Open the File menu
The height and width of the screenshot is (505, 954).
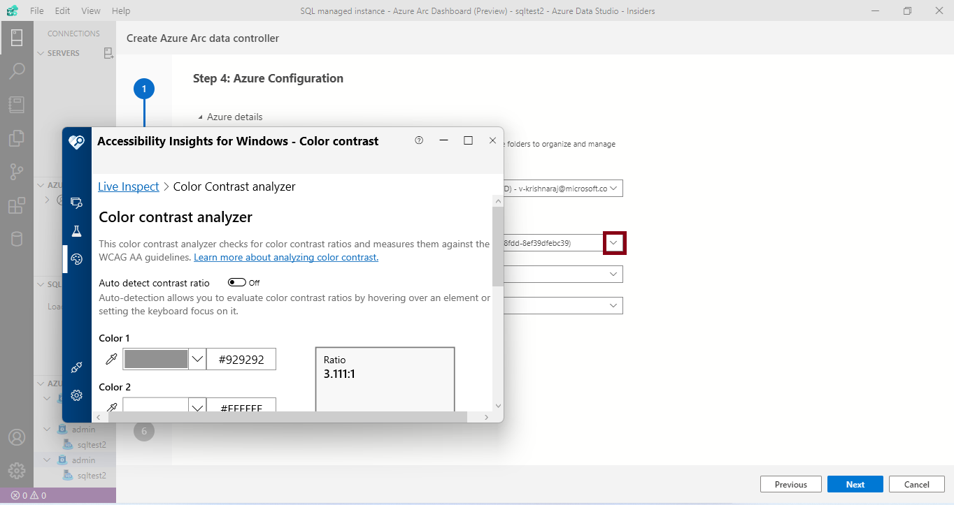coord(36,10)
